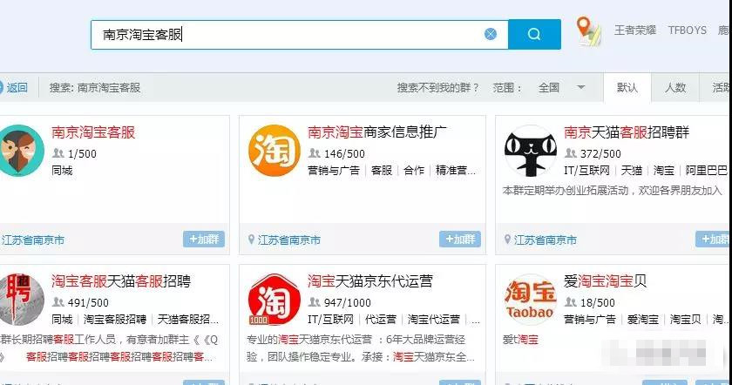This screenshot has width=732, height=385.
Task: Select the 默认 sort tab
Action: (627, 87)
